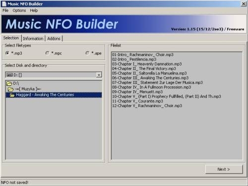248x186 pixels.
Task: Switch to the Addons tab
Action: coord(54,39)
